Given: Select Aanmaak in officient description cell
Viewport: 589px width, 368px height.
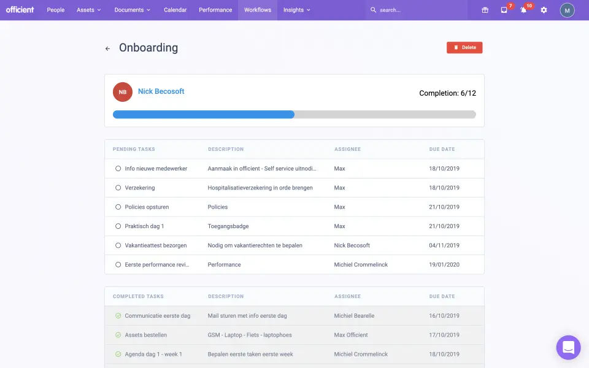Looking at the screenshot, I should click(262, 169).
